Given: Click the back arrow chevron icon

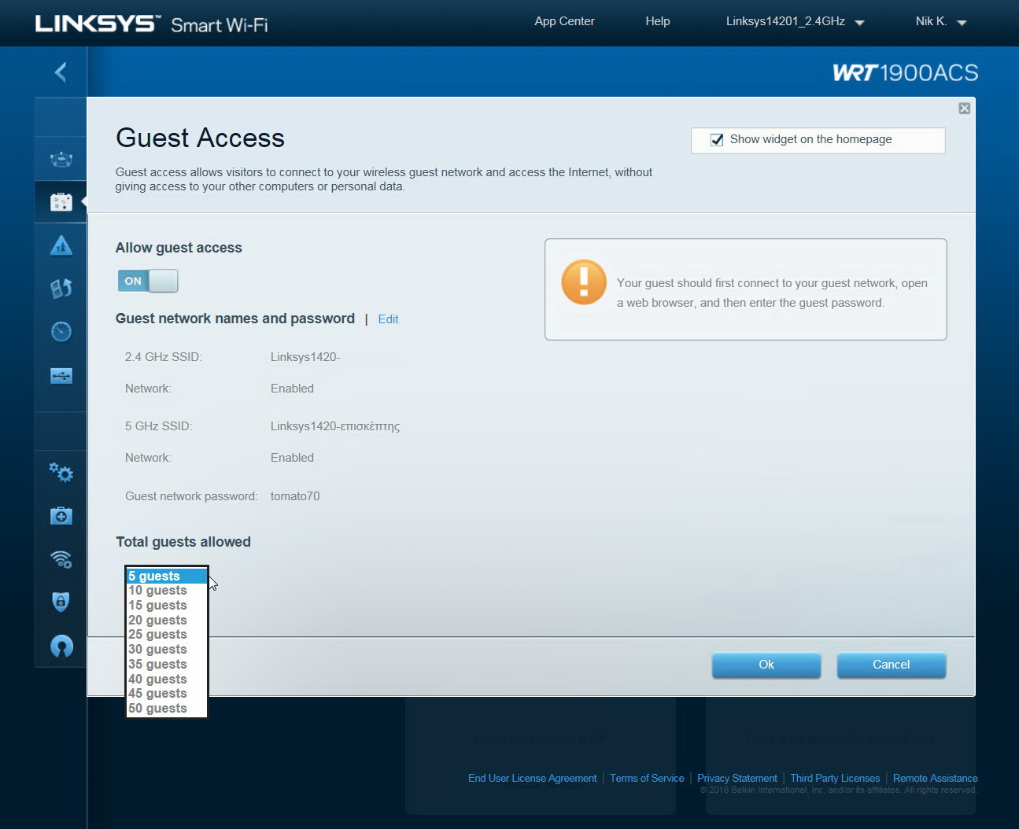Looking at the screenshot, I should coord(61,72).
